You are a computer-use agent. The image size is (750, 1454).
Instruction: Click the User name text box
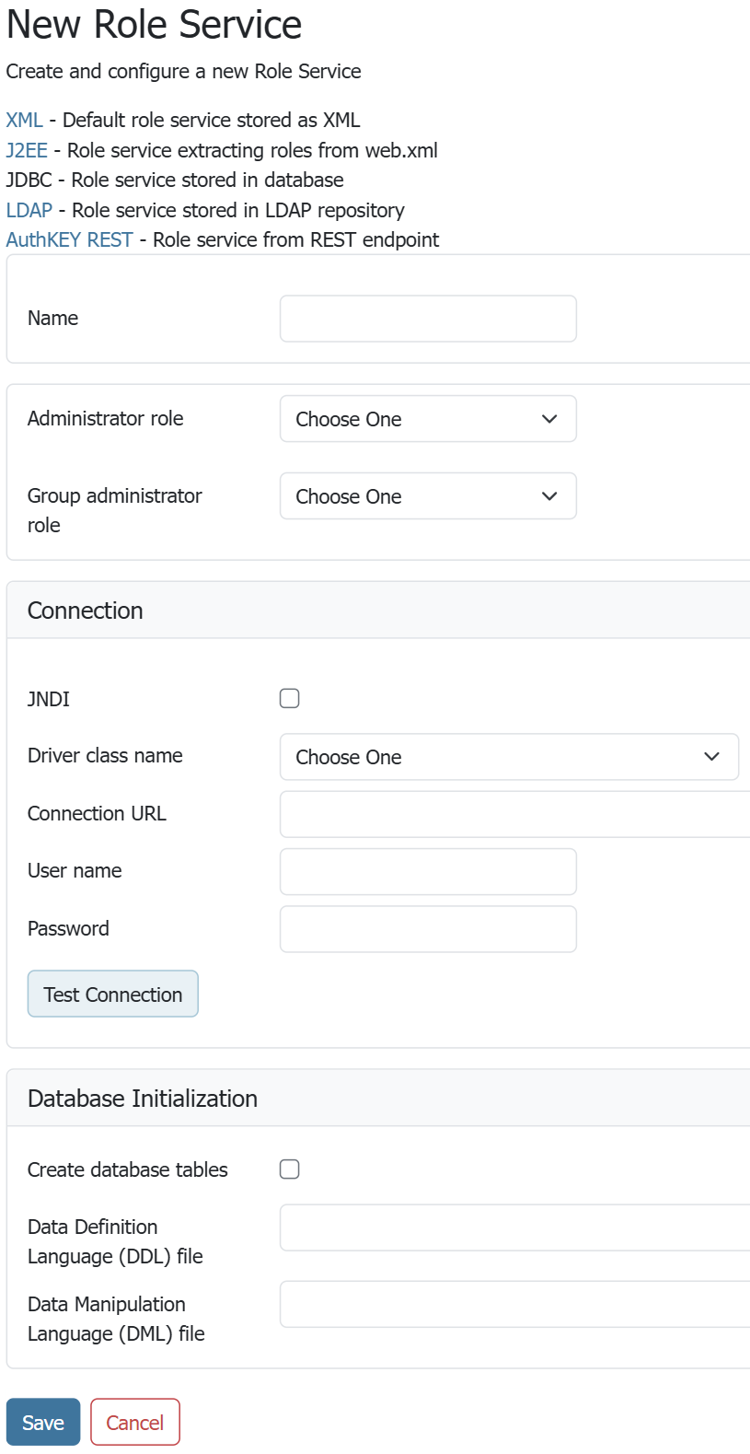428,872
